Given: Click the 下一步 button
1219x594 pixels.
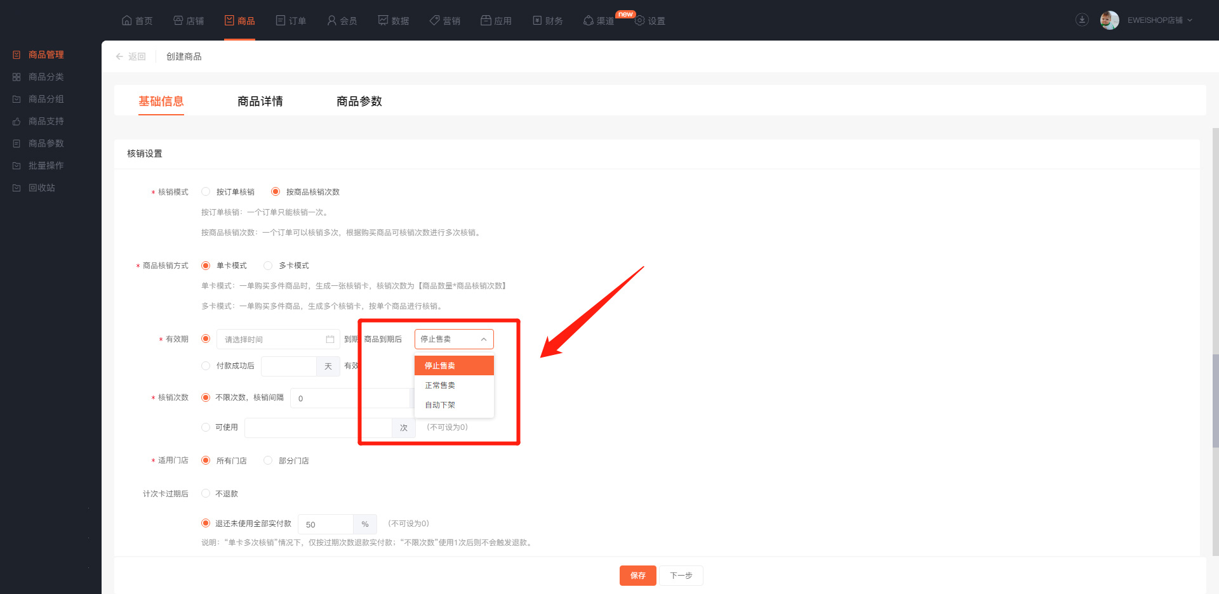Looking at the screenshot, I should pyautogui.click(x=681, y=576).
